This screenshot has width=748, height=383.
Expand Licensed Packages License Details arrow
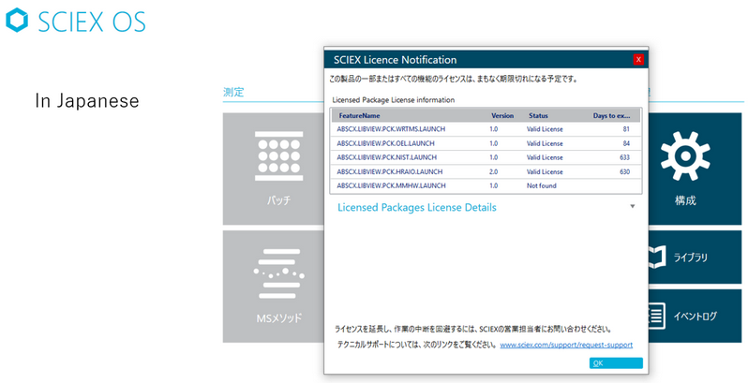point(633,206)
